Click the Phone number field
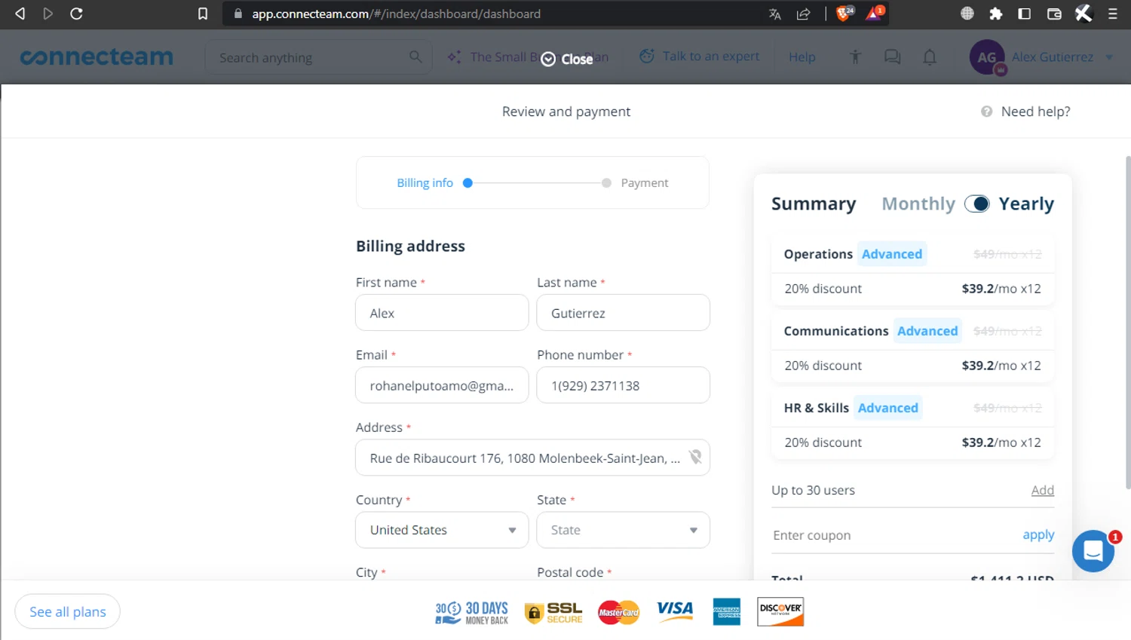 pos(623,385)
